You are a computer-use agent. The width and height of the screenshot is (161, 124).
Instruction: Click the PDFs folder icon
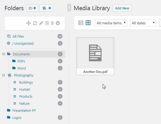(x=14, y=61)
